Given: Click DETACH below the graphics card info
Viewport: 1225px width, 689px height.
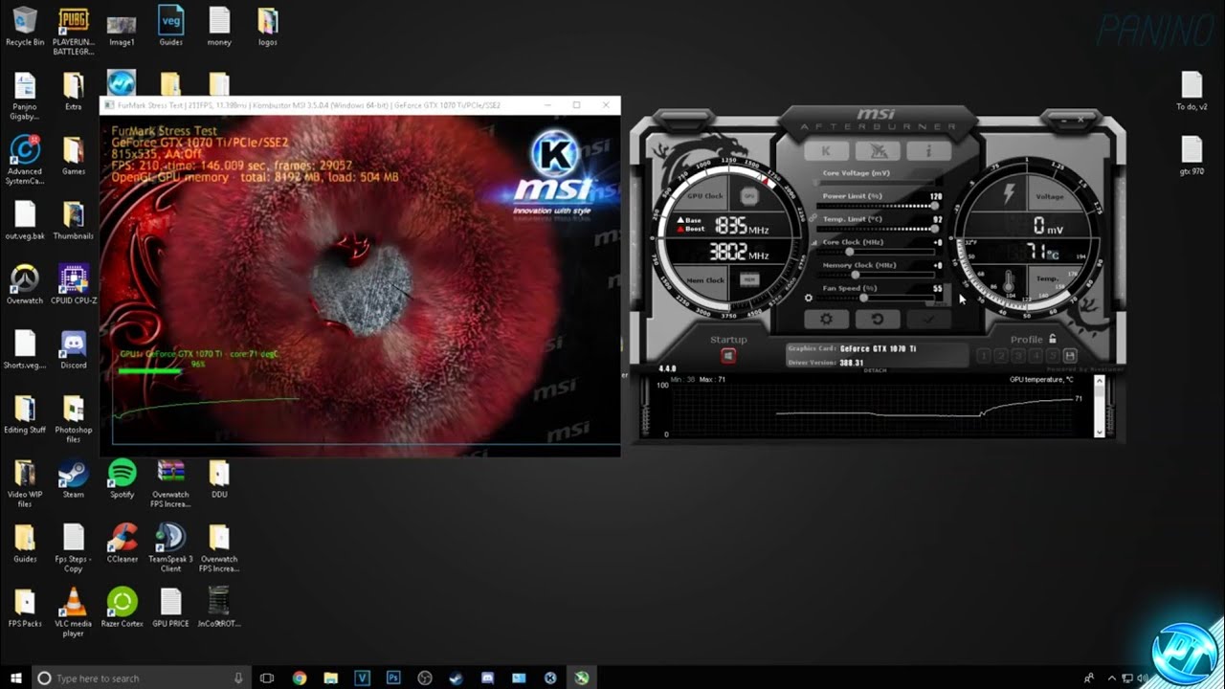Looking at the screenshot, I should pos(875,370).
